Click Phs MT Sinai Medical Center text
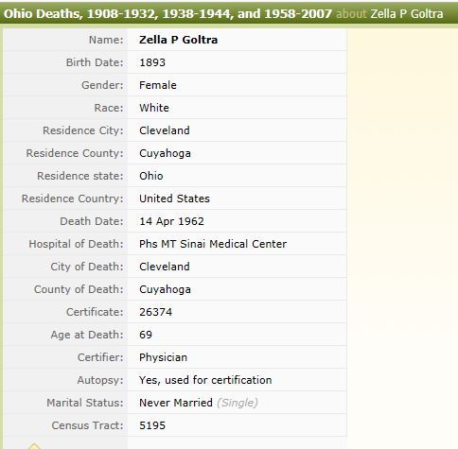The height and width of the screenshot is (449, 458). (x=213, y=244)
